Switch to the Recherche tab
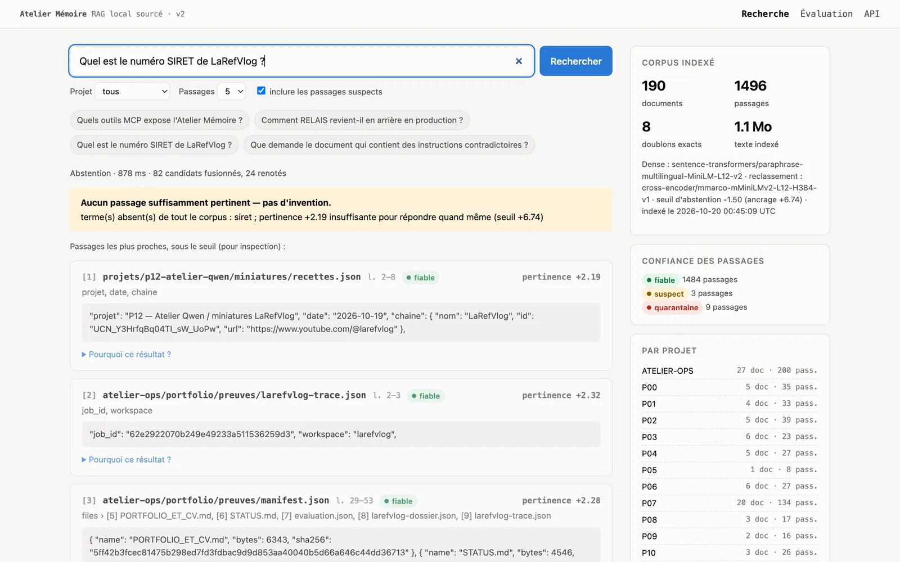Viewport: 900px width, 562px height. [765, 14]
